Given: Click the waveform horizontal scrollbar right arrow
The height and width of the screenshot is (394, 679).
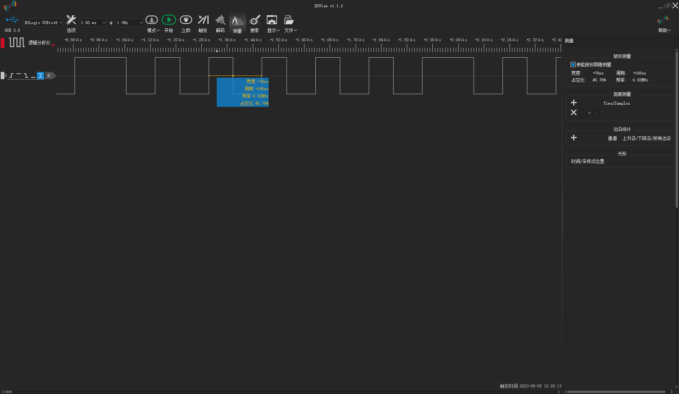Looking at the screenshot, I should [x=559, y=392].
